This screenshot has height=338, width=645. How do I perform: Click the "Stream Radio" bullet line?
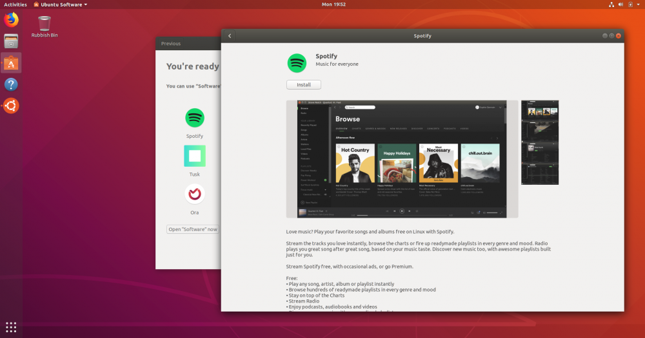tap(304, 301)
